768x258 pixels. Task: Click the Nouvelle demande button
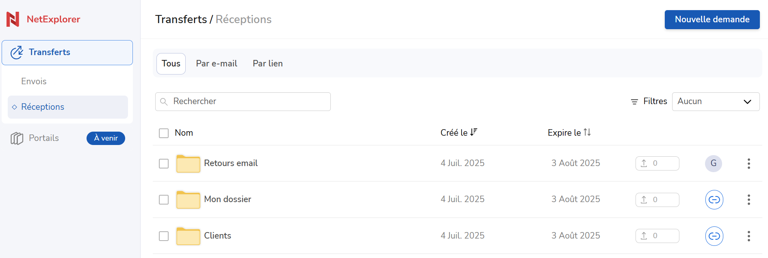(x=712, y=19)
